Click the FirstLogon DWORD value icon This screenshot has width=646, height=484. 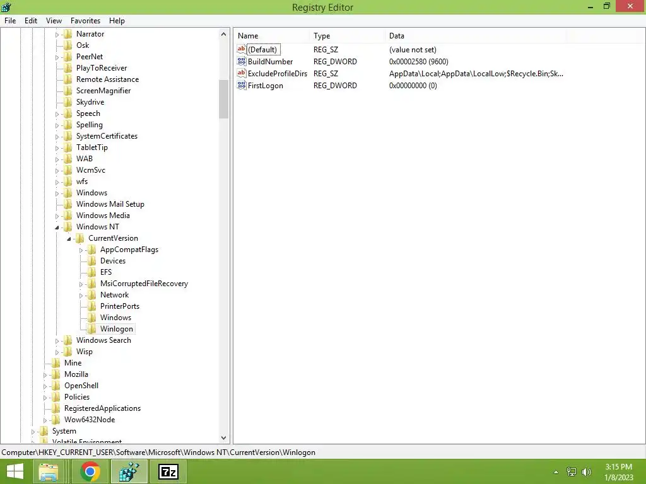pos(242,85)
